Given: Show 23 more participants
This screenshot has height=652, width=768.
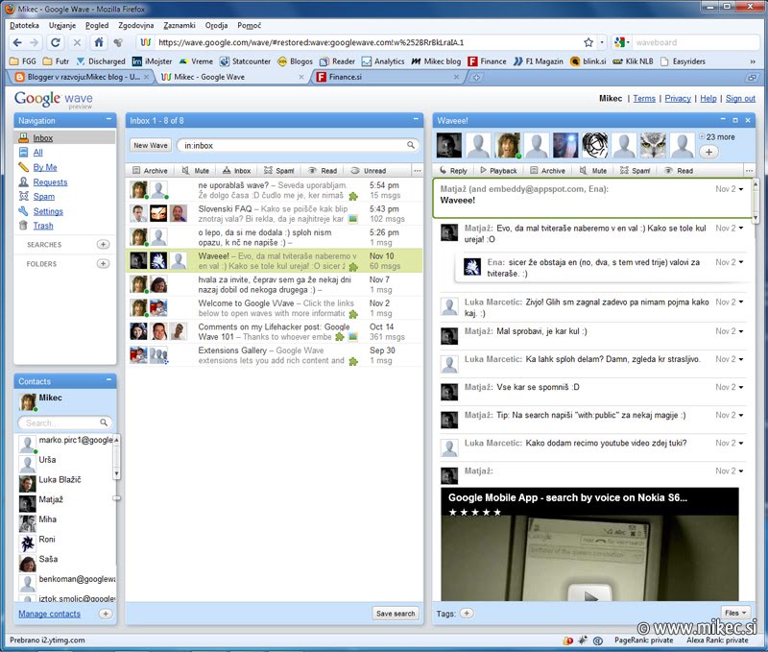Looking at the screenshot, I should click(x=717, y=137).
